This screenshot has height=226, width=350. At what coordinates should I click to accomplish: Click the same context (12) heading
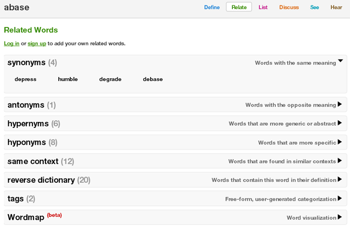[41, 161]
